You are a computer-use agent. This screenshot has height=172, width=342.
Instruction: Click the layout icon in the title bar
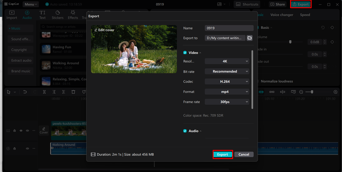click(219, 4)
